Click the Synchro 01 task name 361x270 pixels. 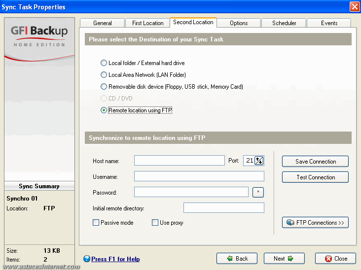click(22, 199)
